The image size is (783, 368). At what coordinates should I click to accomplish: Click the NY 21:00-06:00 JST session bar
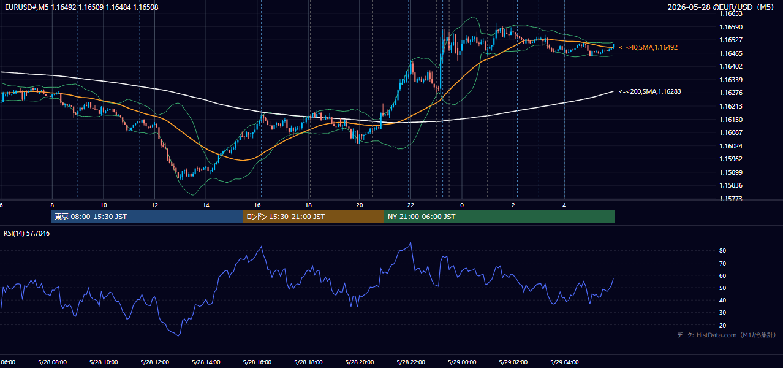pos(499,217)
